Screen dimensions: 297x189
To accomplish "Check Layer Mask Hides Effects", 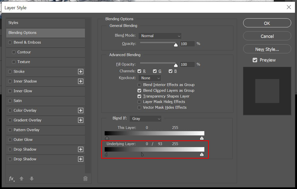I will coord(139,102).
